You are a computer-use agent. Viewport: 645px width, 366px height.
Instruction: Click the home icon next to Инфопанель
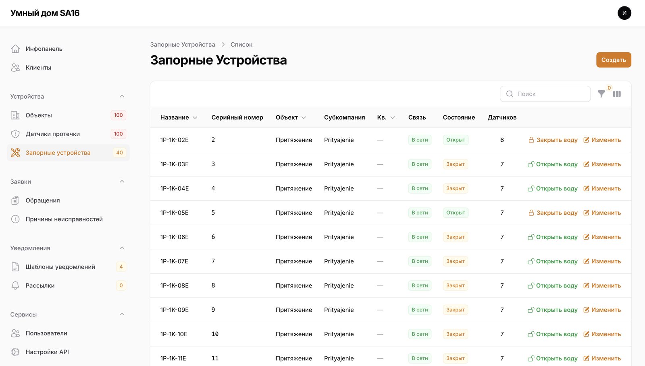[15, 49]
